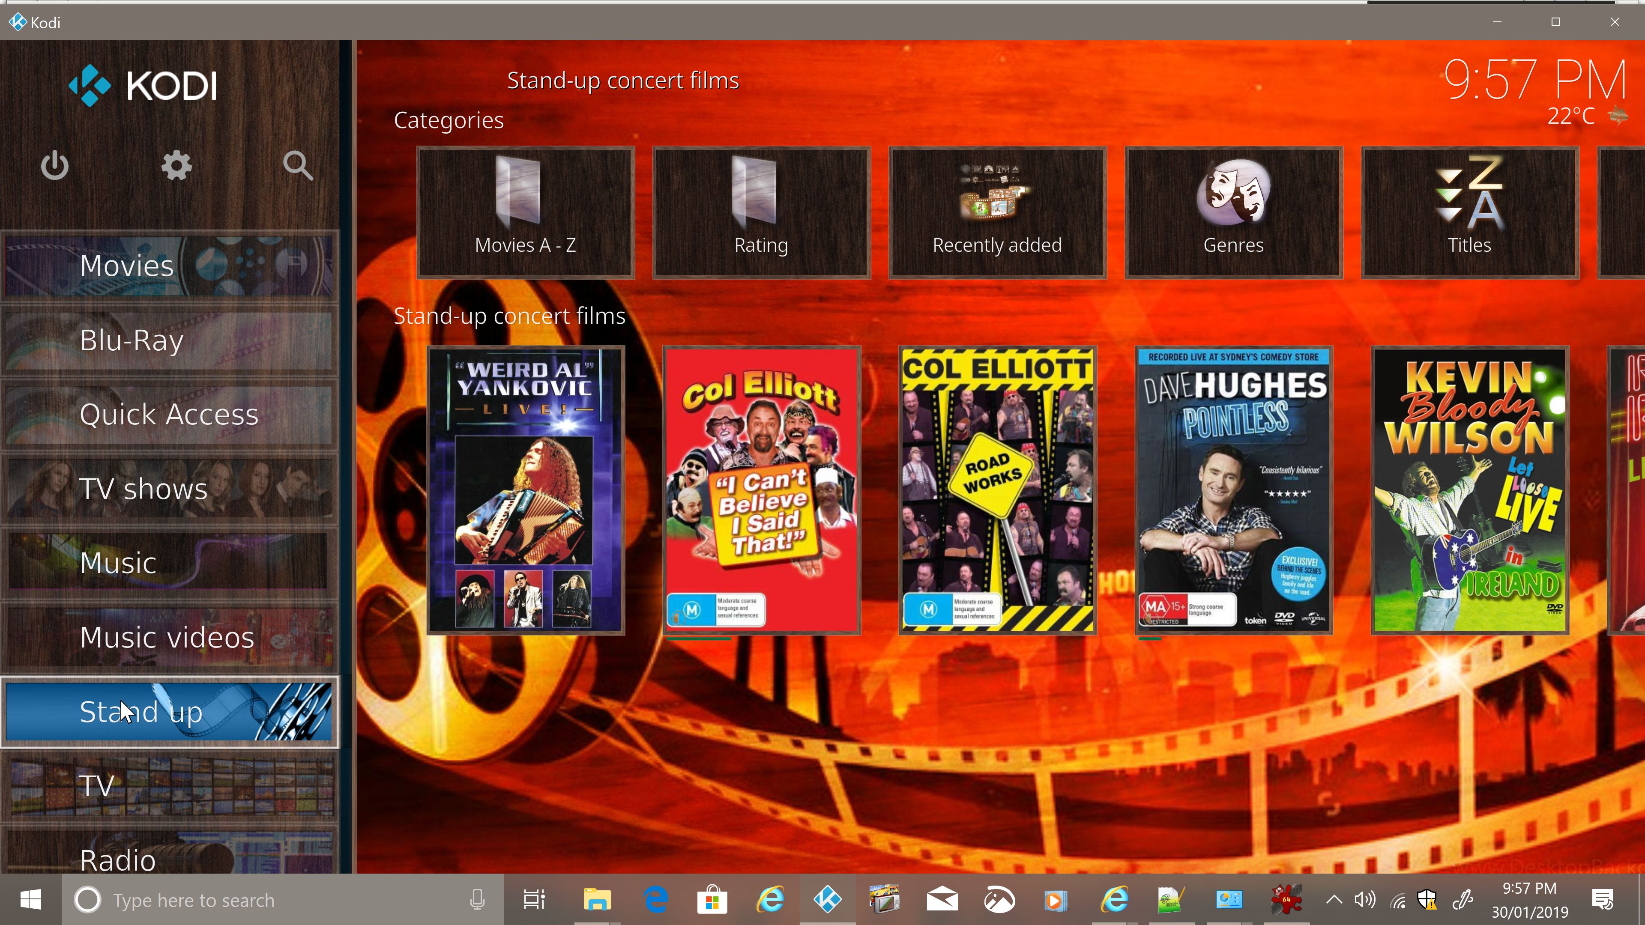Image resolution: width=1645 pixels, height=925 pixels.
Task: Click the Kodi logo in the sidebar
Action: [143, 86]
